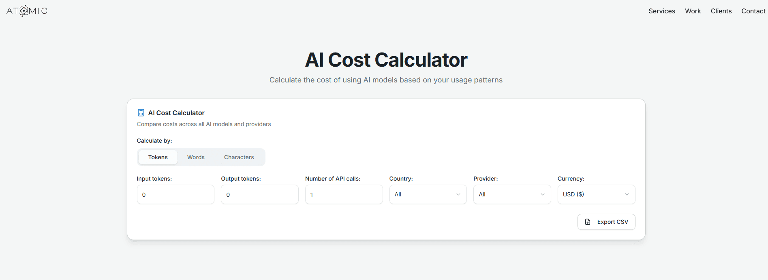Click the file icon on Export CSV
The image size is (768, 280).
pyautogui.click(x=588, y=222)
